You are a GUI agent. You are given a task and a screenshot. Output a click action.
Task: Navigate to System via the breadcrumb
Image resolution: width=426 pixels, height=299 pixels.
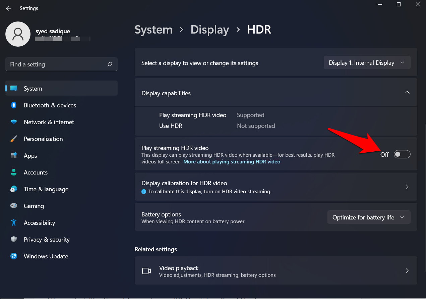[154, 30]
